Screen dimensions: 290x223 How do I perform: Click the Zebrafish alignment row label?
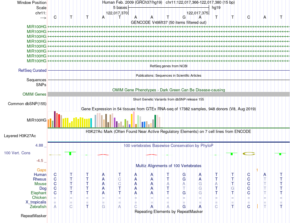tap(38, 207)
